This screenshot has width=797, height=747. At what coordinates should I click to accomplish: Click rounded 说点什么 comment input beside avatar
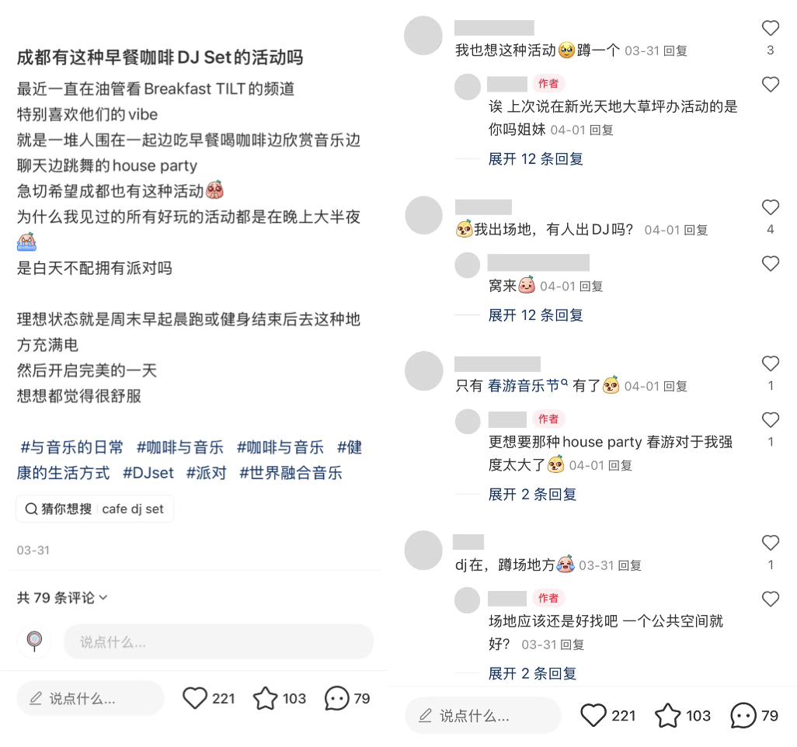218,642
